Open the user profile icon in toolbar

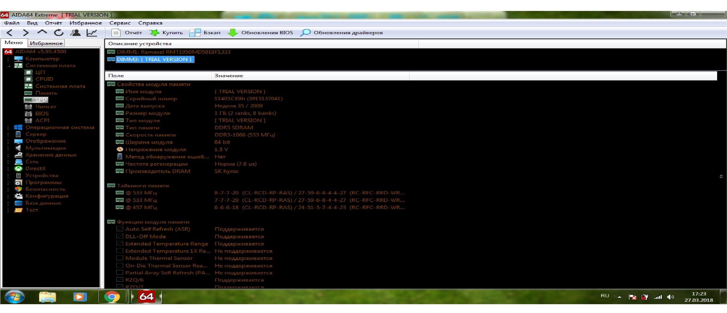click(x=75, y=33)
